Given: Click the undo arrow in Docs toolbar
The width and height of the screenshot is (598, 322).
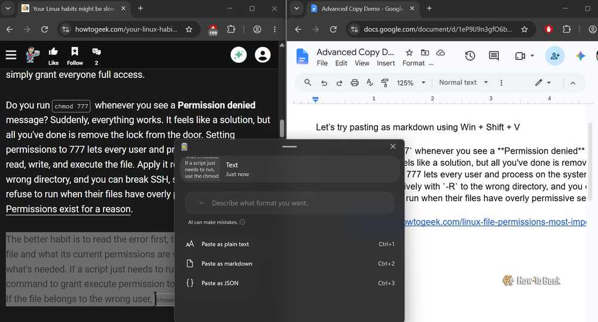Looking at the screenshot, I should 324,83.
